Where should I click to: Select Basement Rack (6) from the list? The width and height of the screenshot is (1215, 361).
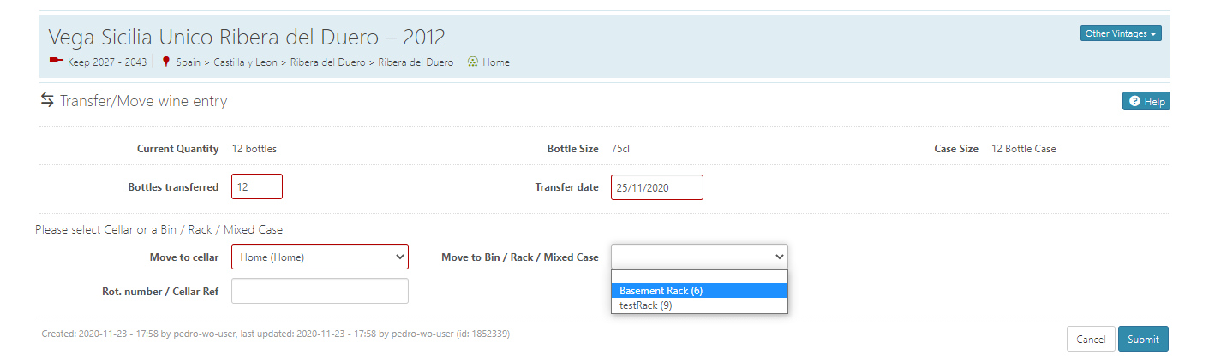699,291
